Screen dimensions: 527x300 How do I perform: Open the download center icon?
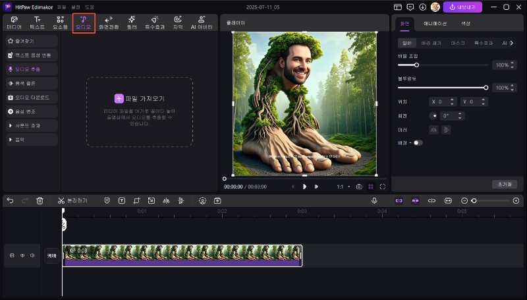(422, 7)
